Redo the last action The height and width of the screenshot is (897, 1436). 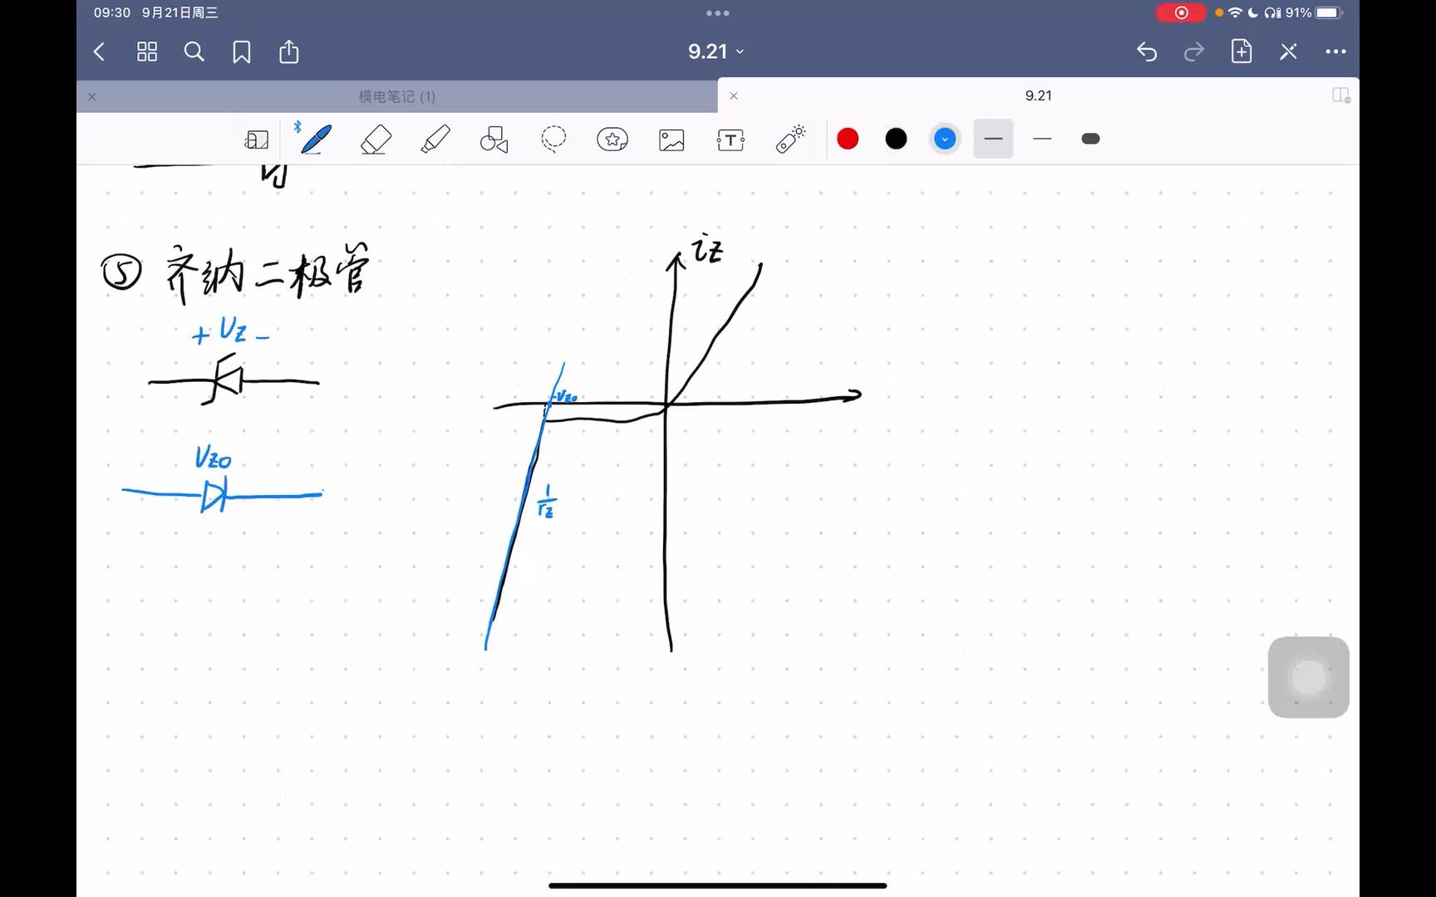1194,51
